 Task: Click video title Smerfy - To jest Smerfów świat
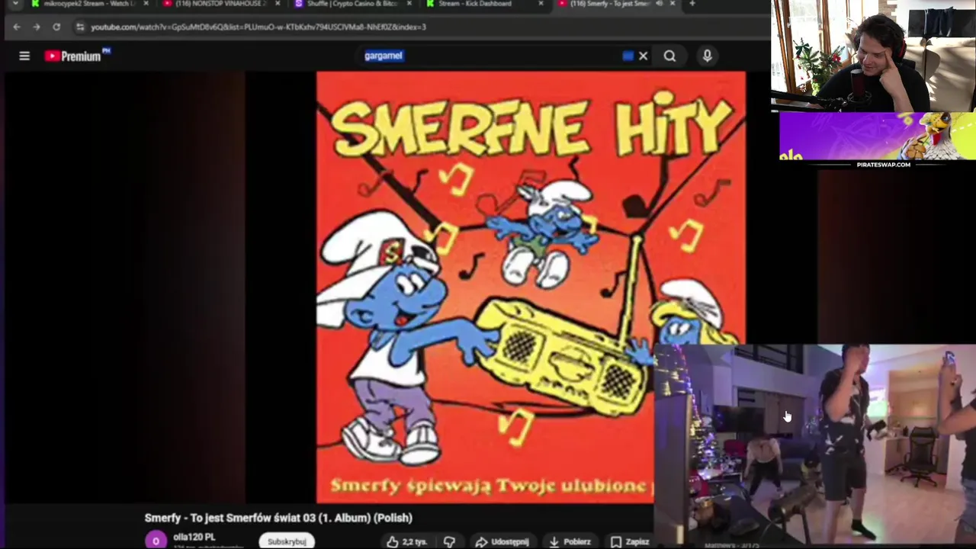pos(278,518)
